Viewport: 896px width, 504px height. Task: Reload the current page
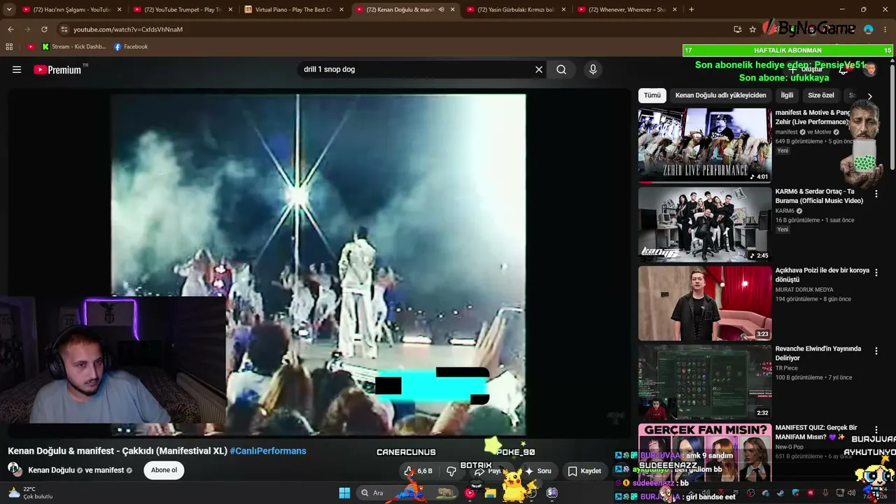(44, 29)
